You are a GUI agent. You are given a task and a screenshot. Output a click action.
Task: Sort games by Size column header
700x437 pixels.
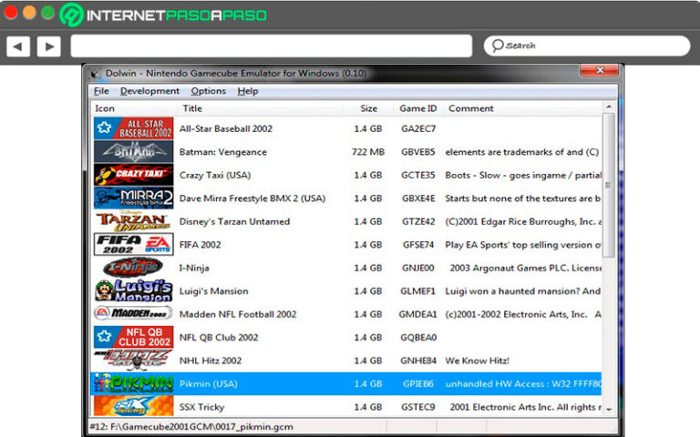368,108
